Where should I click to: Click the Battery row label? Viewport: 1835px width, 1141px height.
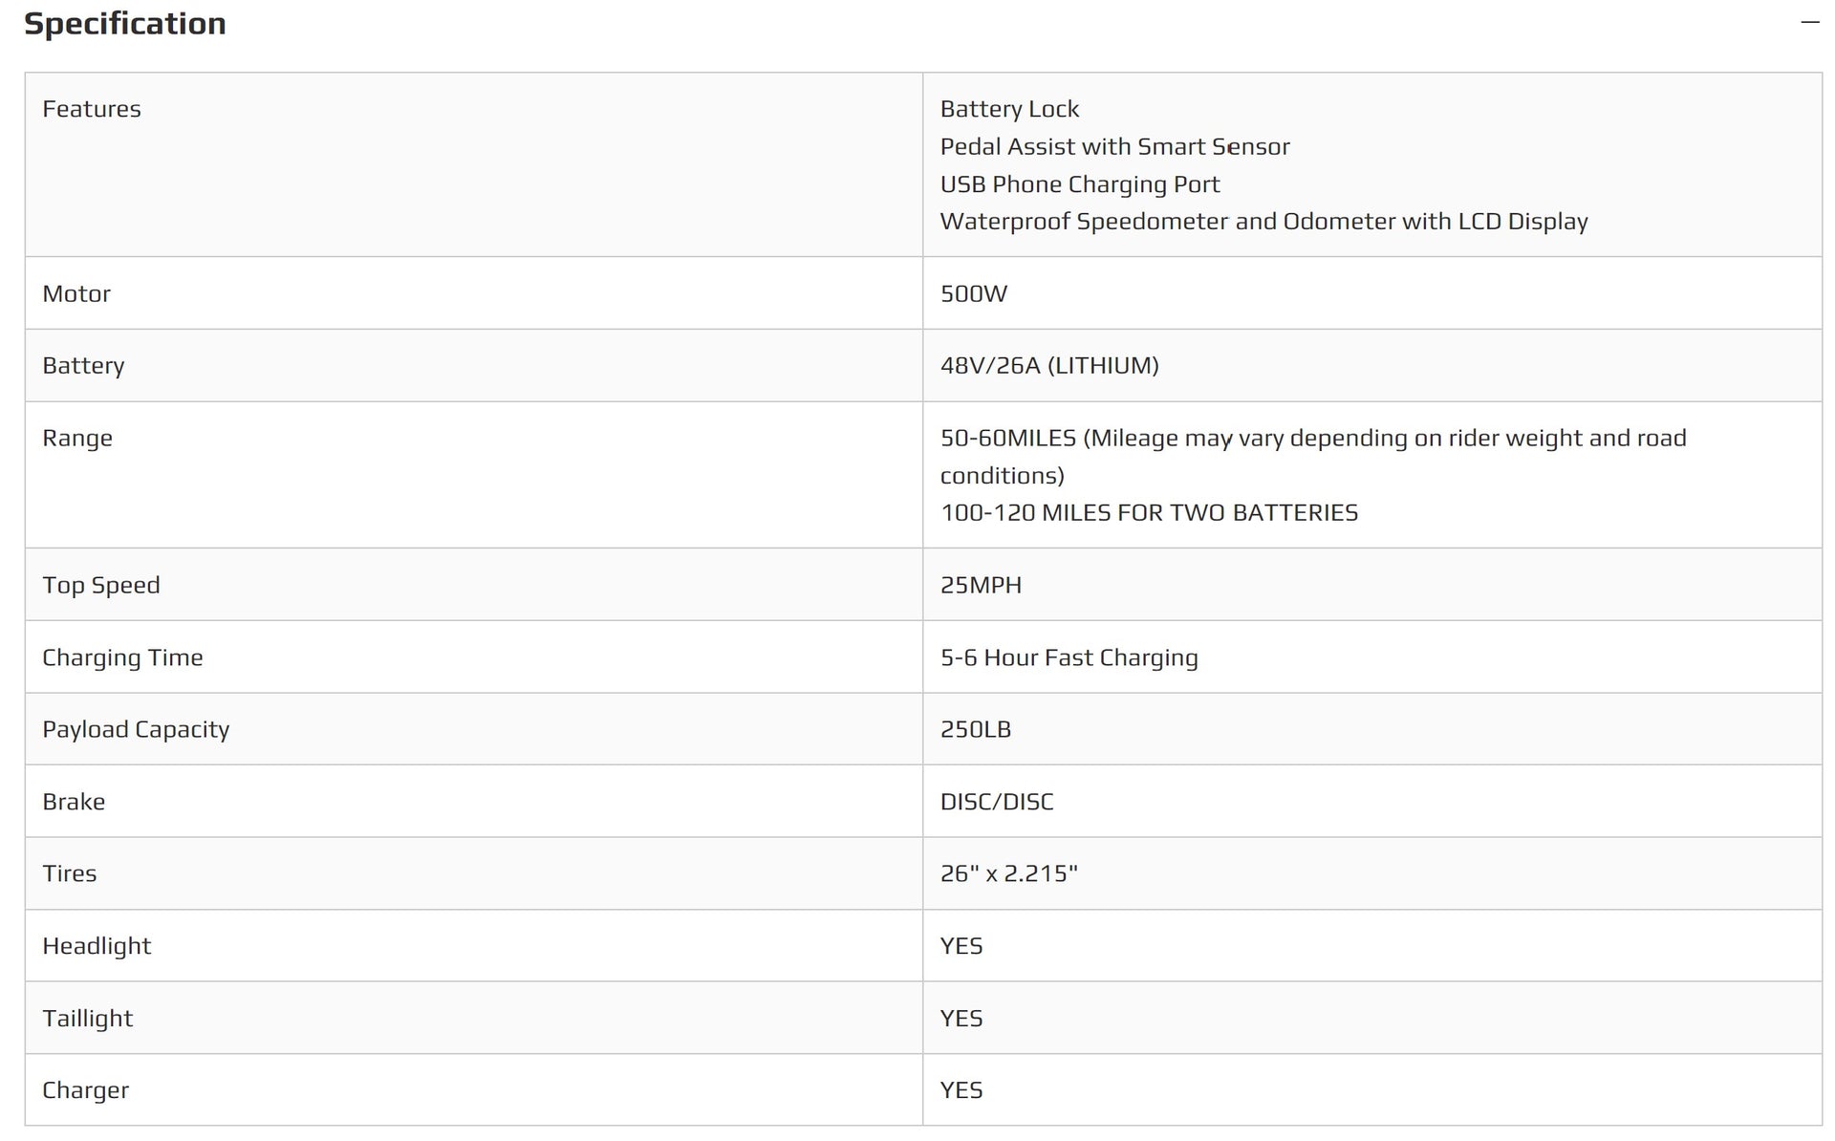[83, 365]
